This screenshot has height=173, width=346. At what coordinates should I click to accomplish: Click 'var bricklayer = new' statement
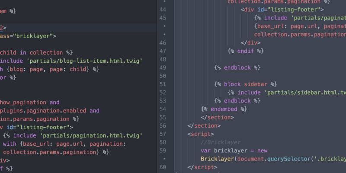pyautogui.click(x=234, y=151)
